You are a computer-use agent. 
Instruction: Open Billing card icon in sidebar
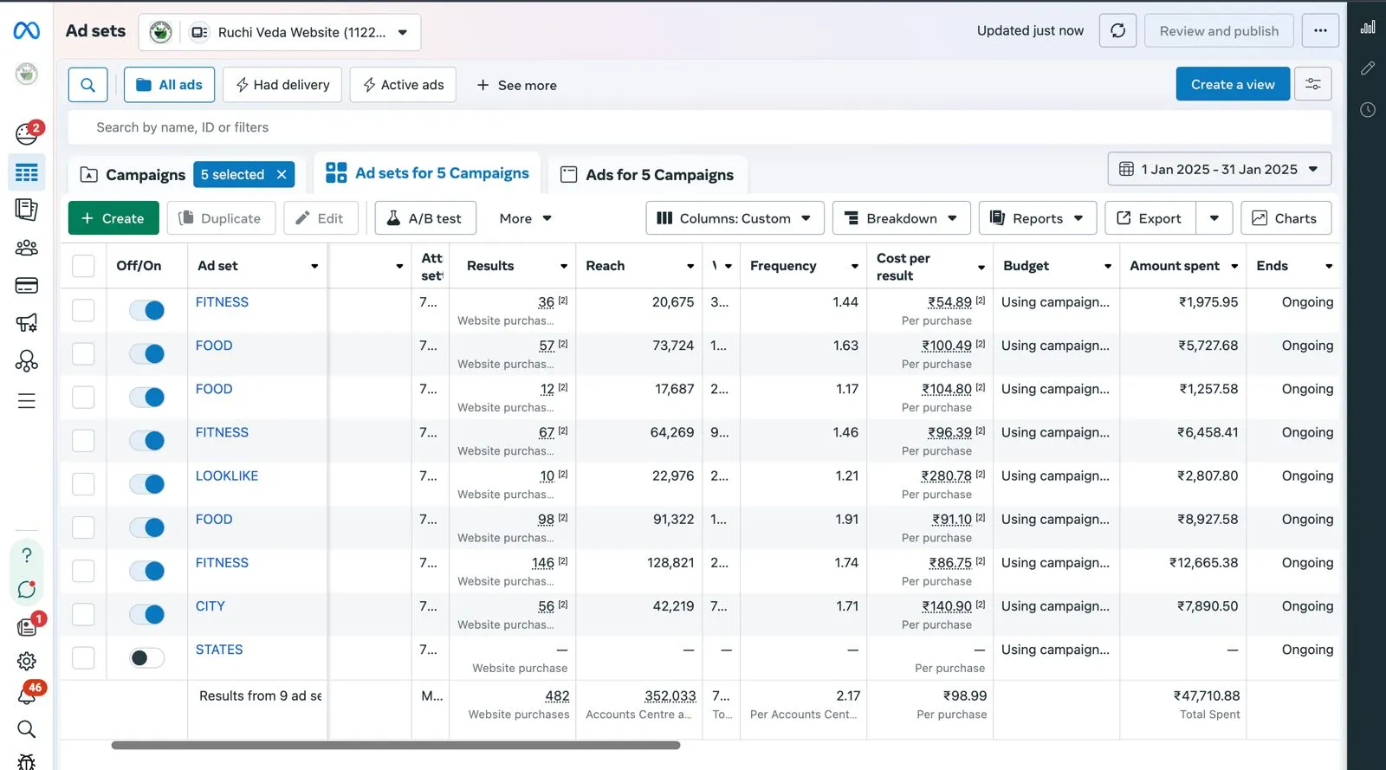[27, 286]
